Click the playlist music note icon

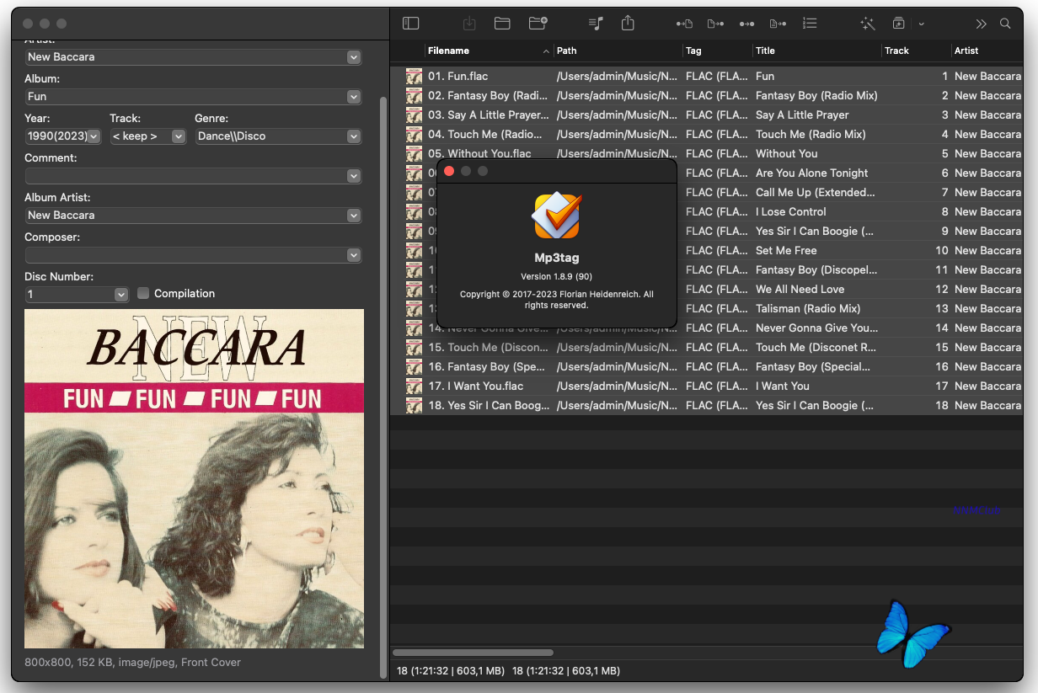coord(596,24)
